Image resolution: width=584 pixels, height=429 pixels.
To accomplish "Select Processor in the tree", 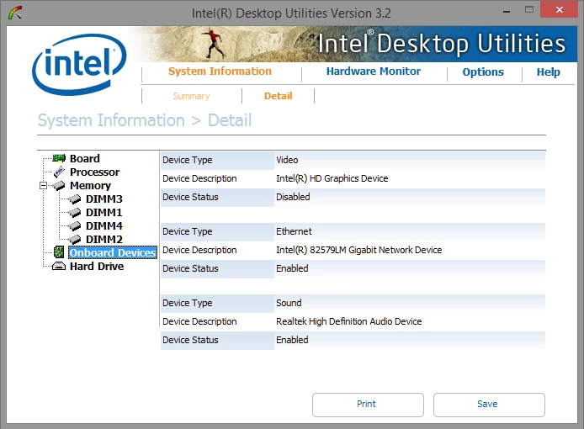I will (x=94, y=172).
